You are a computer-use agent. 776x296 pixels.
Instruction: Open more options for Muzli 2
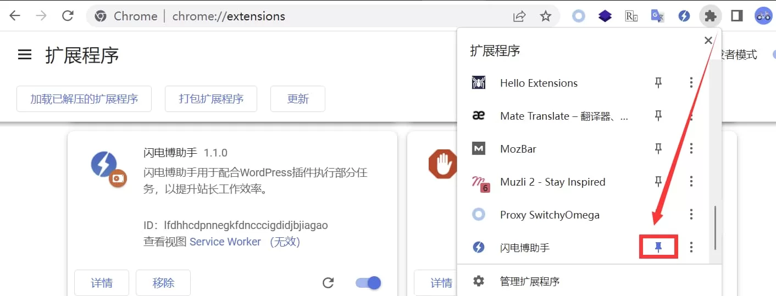click(691, 182)
